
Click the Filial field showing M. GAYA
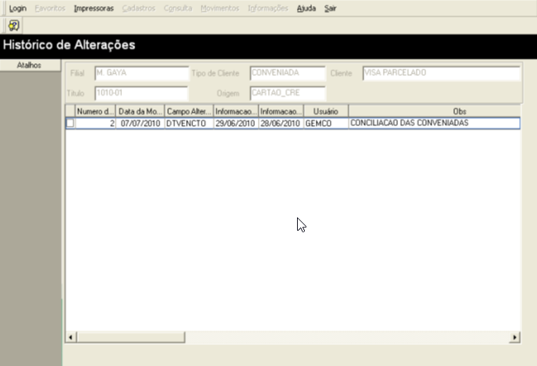click(x=141, y=73)
